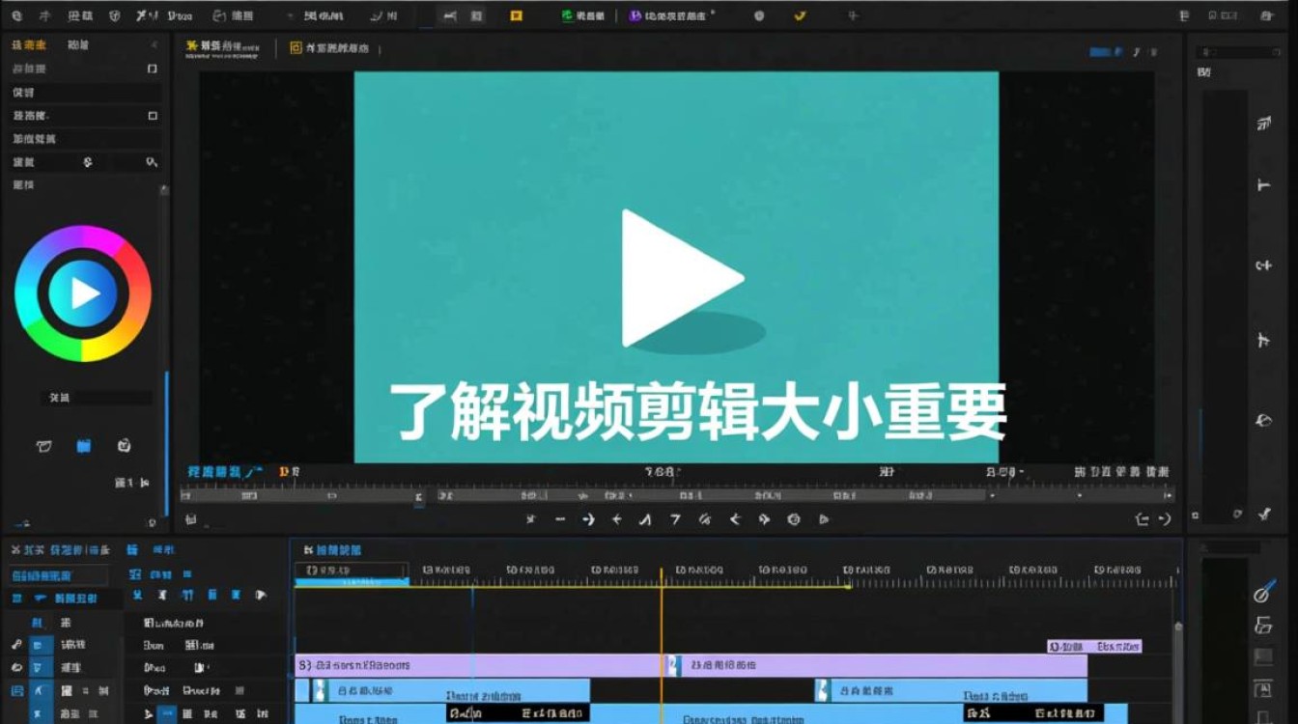Click the magnifier icon in the left panel

[x=151, y=162]
